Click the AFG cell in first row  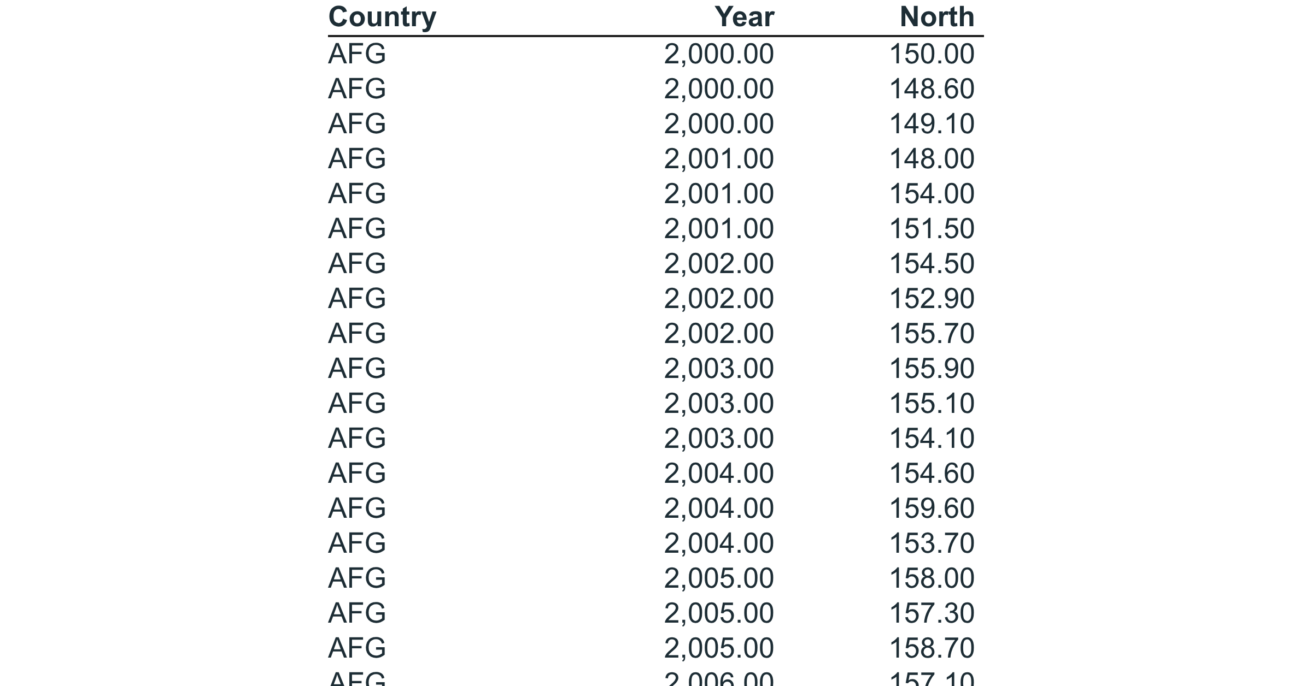(357, 54)
